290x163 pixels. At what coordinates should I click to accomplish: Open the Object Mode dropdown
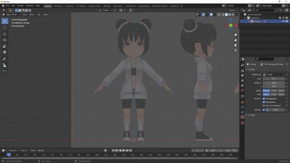[x=11, y=14]
